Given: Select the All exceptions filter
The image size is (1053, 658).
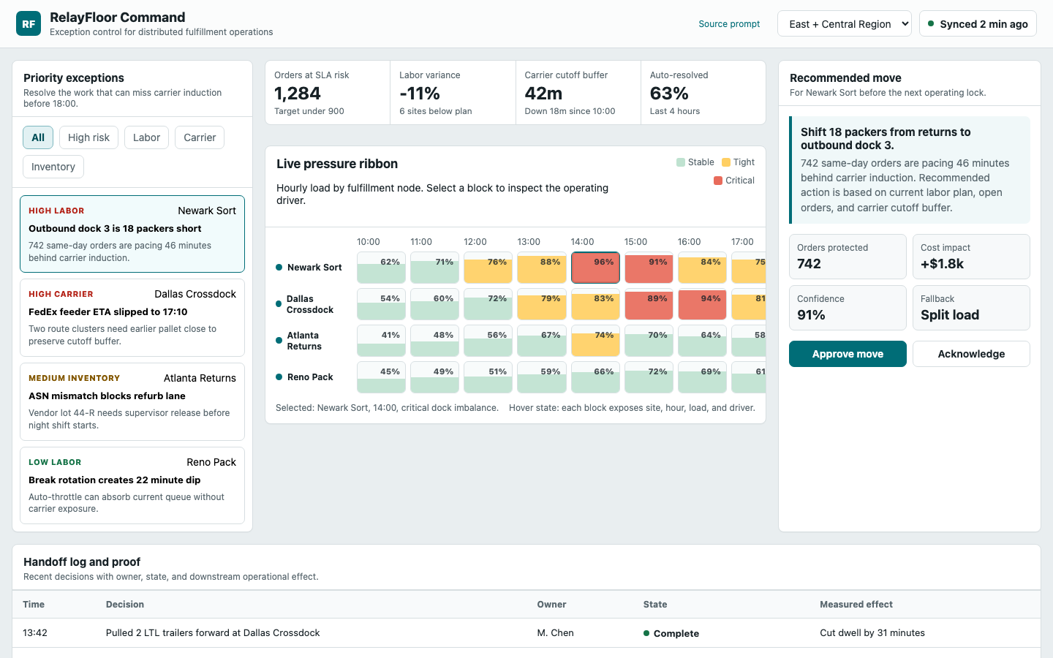Looking at the screenshot, I should click(38, 137).
